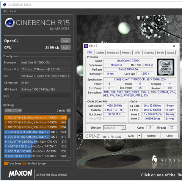
Task: Open the Tools dropdown arrow in CPU-Z
Action: [x=139, y=136]
